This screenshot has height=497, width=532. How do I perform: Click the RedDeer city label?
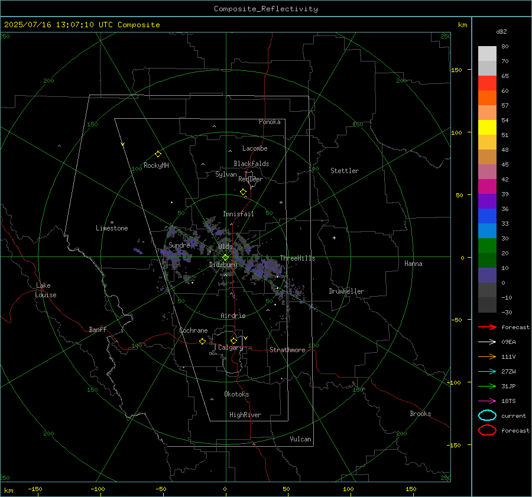pos(251,179)
